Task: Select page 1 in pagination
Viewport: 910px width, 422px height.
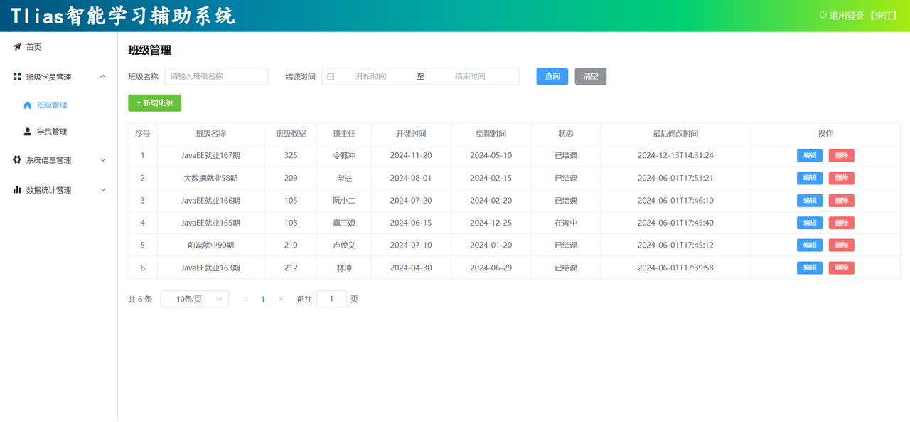Action: (x=263, y=299)
